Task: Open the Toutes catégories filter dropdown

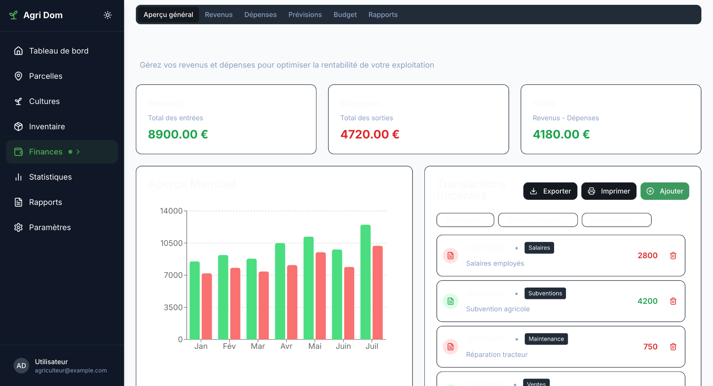Action: point(537,220)
